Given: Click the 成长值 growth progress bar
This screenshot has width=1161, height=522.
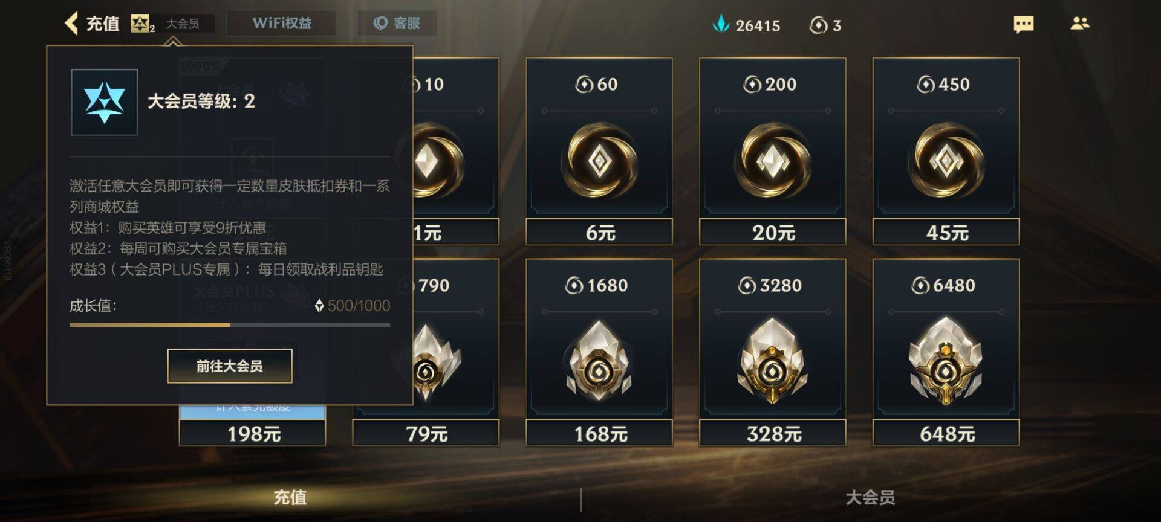Looking at the screenshot, I should 230,325.
